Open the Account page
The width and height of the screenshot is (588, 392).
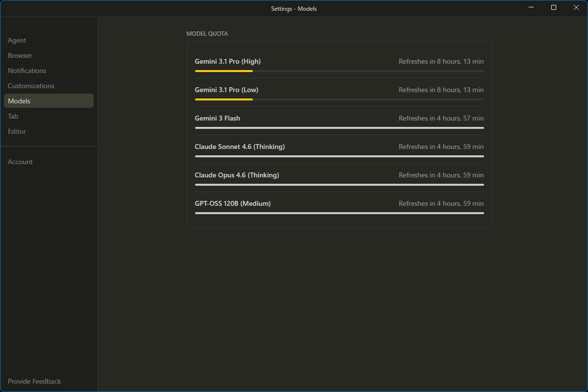pyautogui.click(x=20, y=162)
